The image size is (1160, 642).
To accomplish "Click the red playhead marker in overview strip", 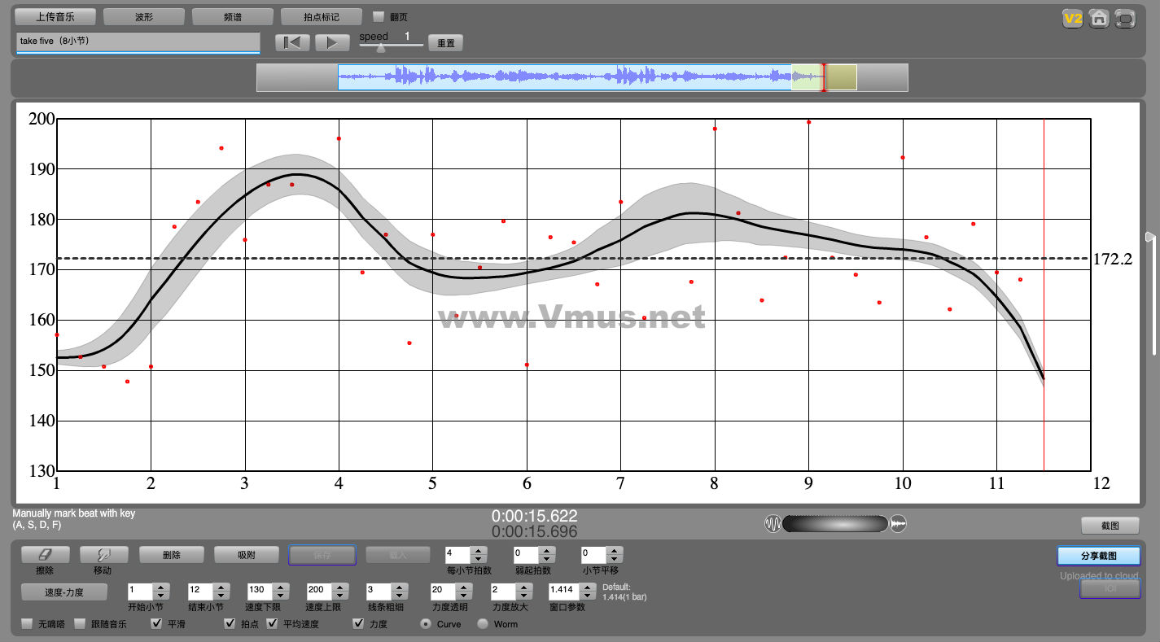I will [x=823, y=77].
